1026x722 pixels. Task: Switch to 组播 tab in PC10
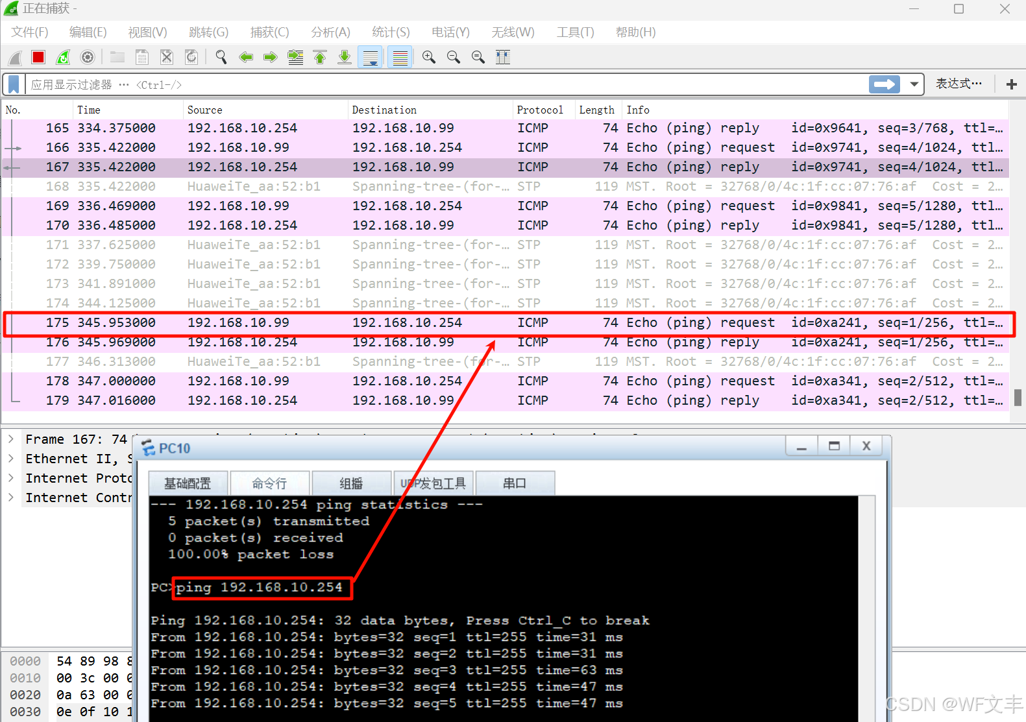coord(352,483)
